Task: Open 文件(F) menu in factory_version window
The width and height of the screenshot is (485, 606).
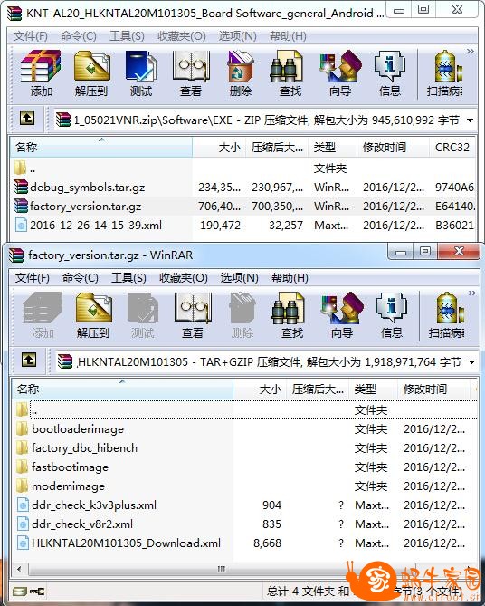Action: 33,278
